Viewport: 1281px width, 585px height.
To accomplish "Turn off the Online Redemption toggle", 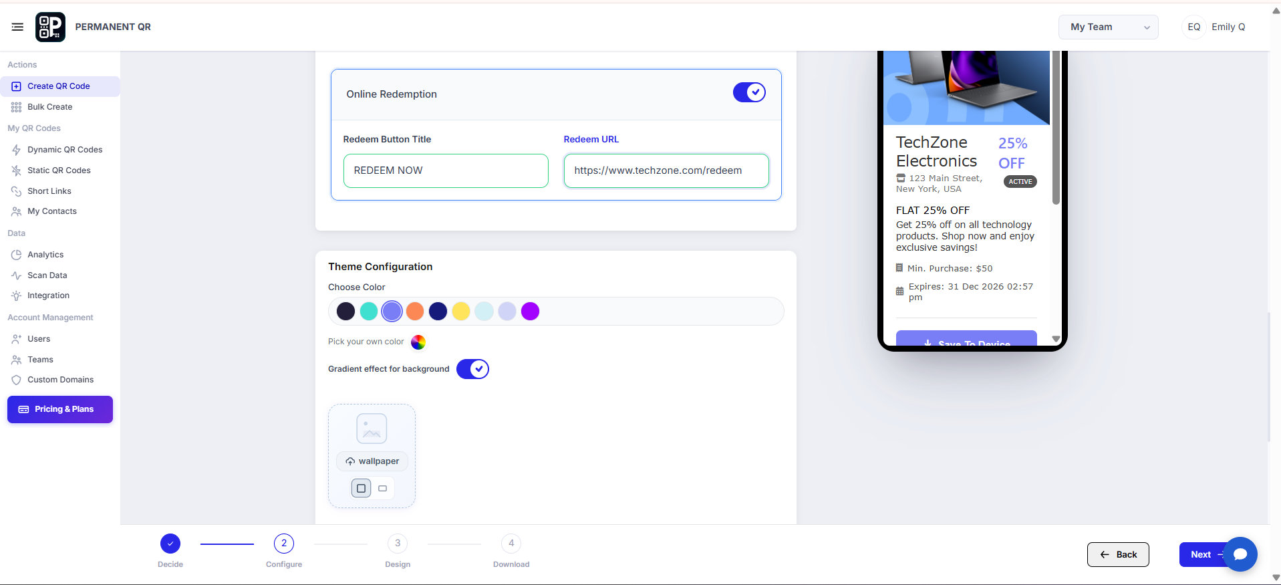I will click(x=749, y=92).
